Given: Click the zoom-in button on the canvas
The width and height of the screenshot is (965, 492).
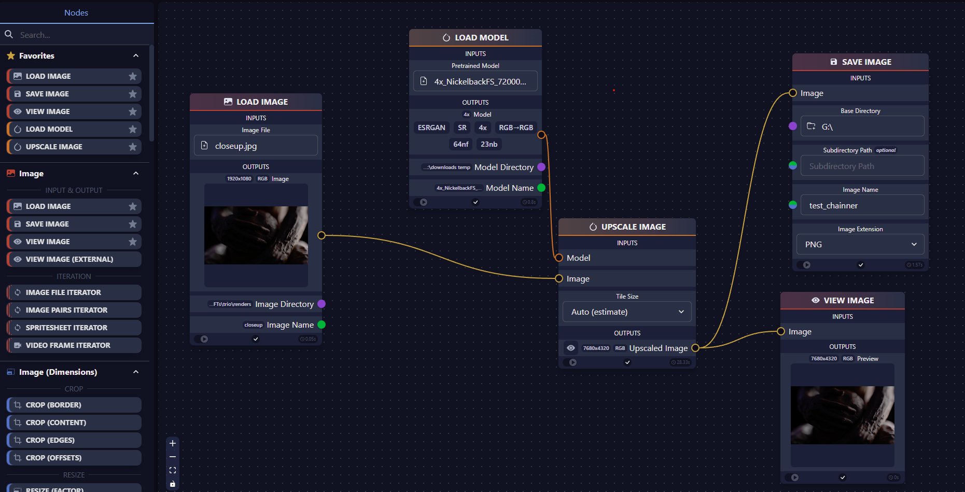Looking at the screenshot, I should [173, 443].
